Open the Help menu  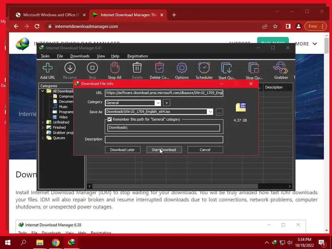tap(115, 56)
